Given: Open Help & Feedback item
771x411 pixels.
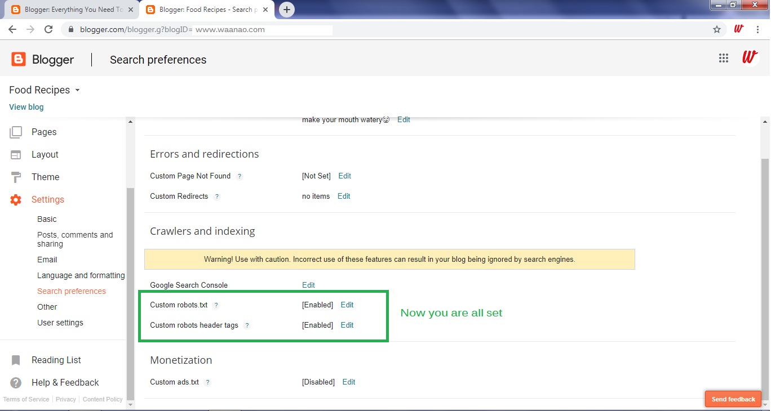Looking at the screenshot, I should 65,383.
